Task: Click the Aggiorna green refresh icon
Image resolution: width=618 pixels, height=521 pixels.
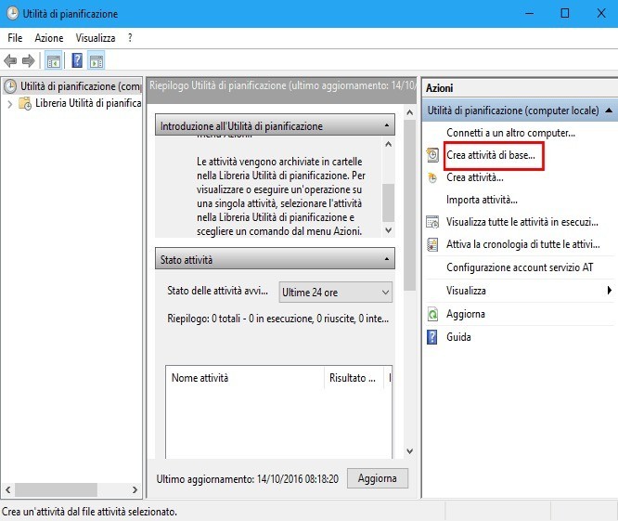Action: pyautogui.click(x=432, y=314)
